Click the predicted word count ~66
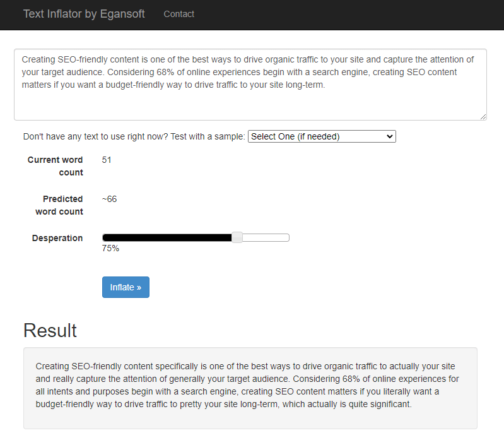Viewport: 504px width, 445px height. pyautogui.click(x=109, y=199)
